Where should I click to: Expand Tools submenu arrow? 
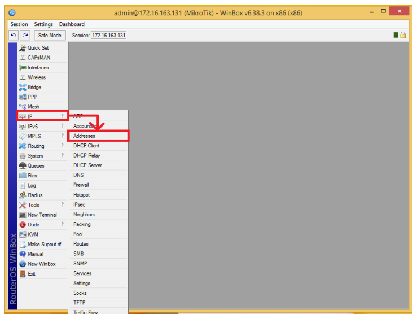(63, 204)
